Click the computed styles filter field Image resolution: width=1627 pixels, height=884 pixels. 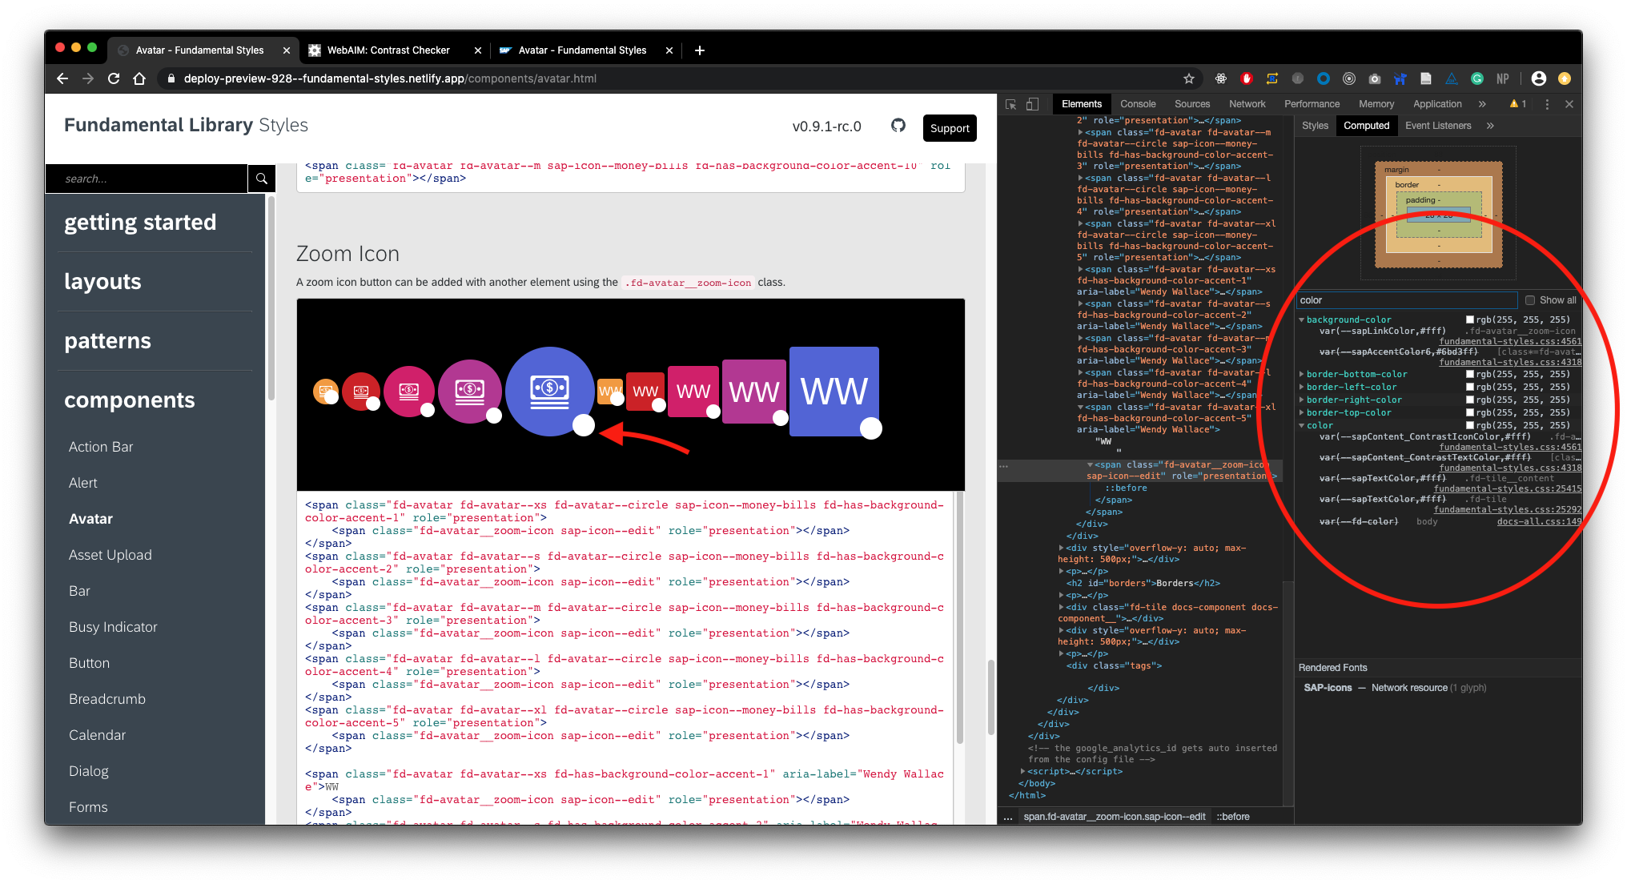pyautogui.click(x=1407, y=300)
